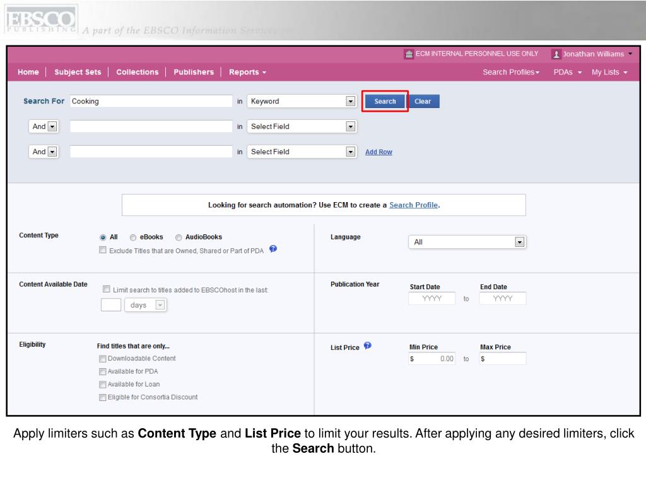The width and height of the screenshot is (646, 485).
Task: Enable Exclude Titles that are Owned checkbox
Action: 103,250
